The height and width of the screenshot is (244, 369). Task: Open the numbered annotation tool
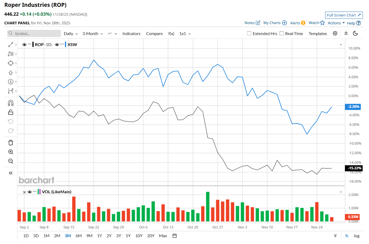coord(11,82)
